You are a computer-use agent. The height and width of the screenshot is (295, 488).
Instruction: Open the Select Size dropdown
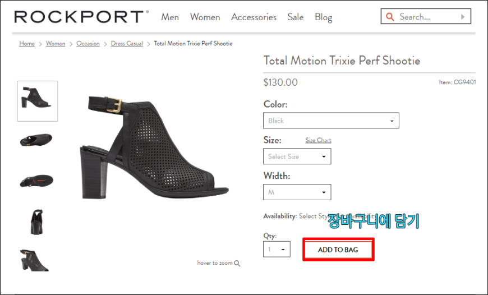coord(297,156)
